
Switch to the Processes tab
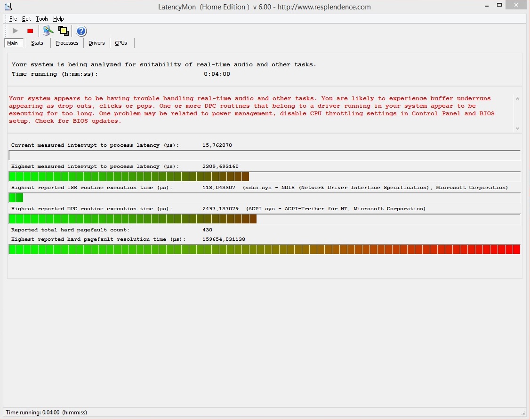point(67,43)
